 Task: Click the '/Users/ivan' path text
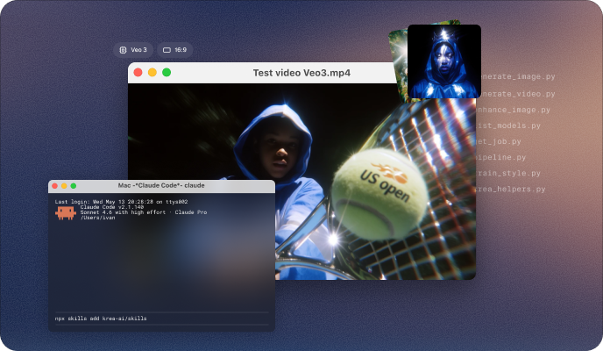click(x=97, y=218)
